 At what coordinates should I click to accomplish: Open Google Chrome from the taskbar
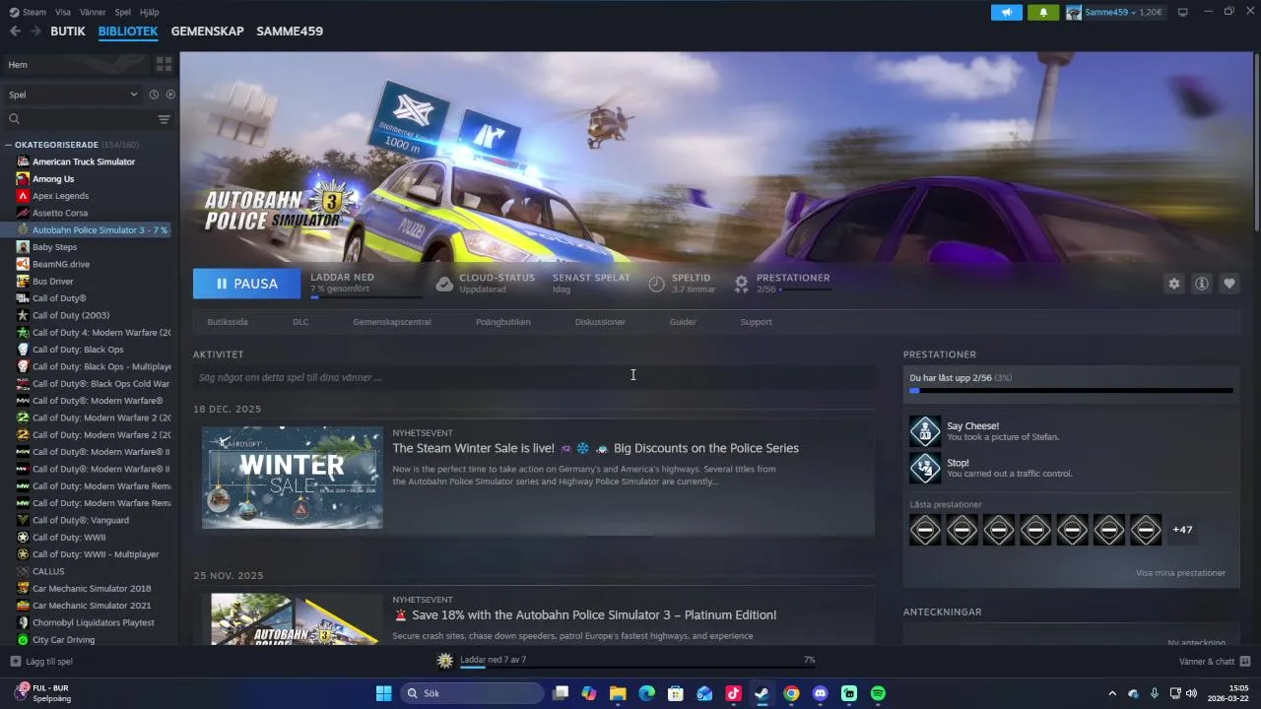tap(791, 693)
